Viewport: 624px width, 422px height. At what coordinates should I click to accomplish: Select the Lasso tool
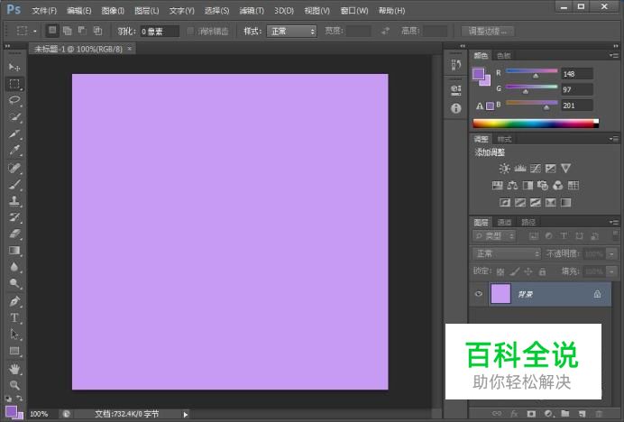click(x=14, y=101)
